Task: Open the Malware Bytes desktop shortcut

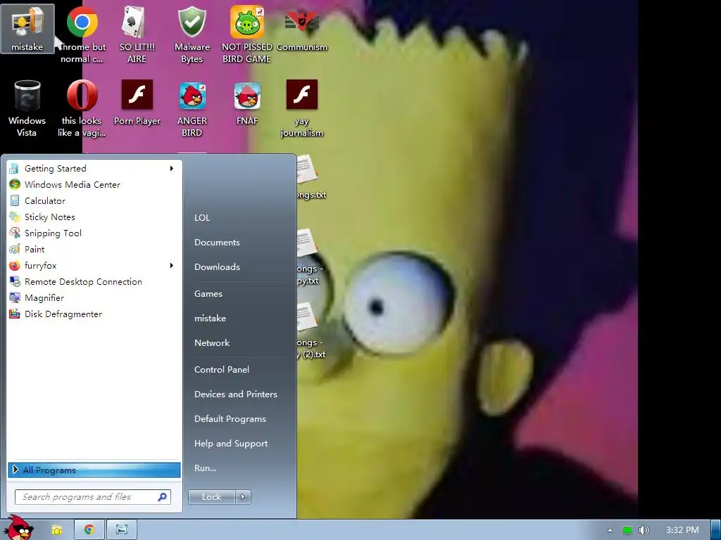Action: click(x=192, y=34)
